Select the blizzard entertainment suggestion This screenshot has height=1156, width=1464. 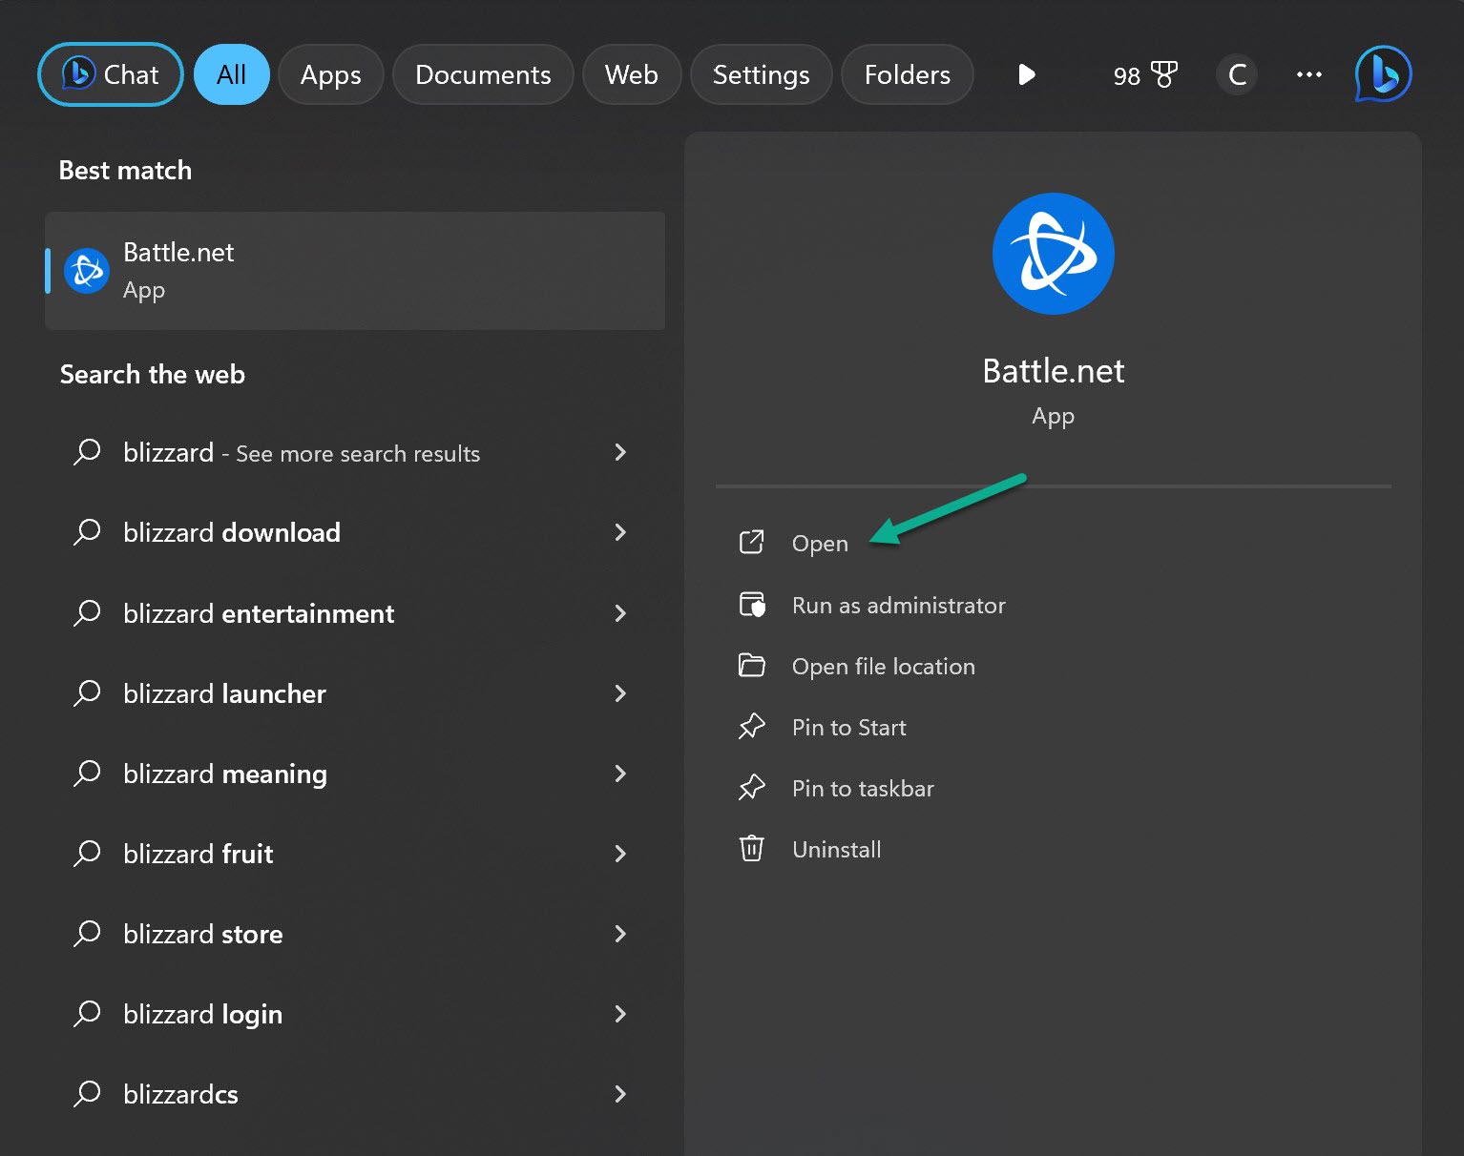(355, 613)
